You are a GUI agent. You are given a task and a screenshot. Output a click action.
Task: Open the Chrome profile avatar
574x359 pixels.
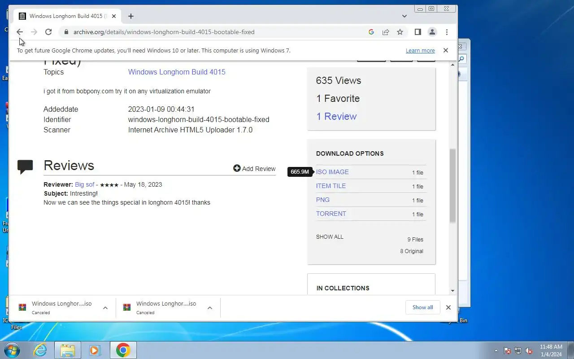[x=432, y=32]
